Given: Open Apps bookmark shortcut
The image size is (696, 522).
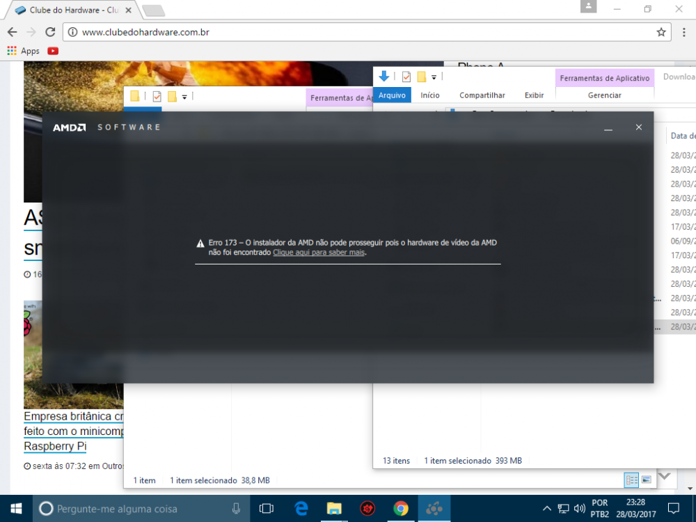Looking at the screenshot, I should pyautogui.click(x=24, y=51).
